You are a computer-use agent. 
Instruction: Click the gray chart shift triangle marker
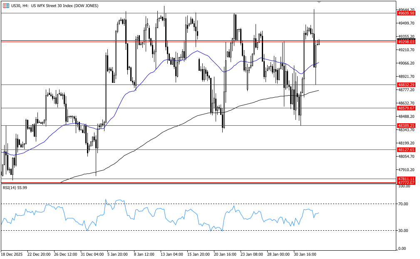click(319, 2)
